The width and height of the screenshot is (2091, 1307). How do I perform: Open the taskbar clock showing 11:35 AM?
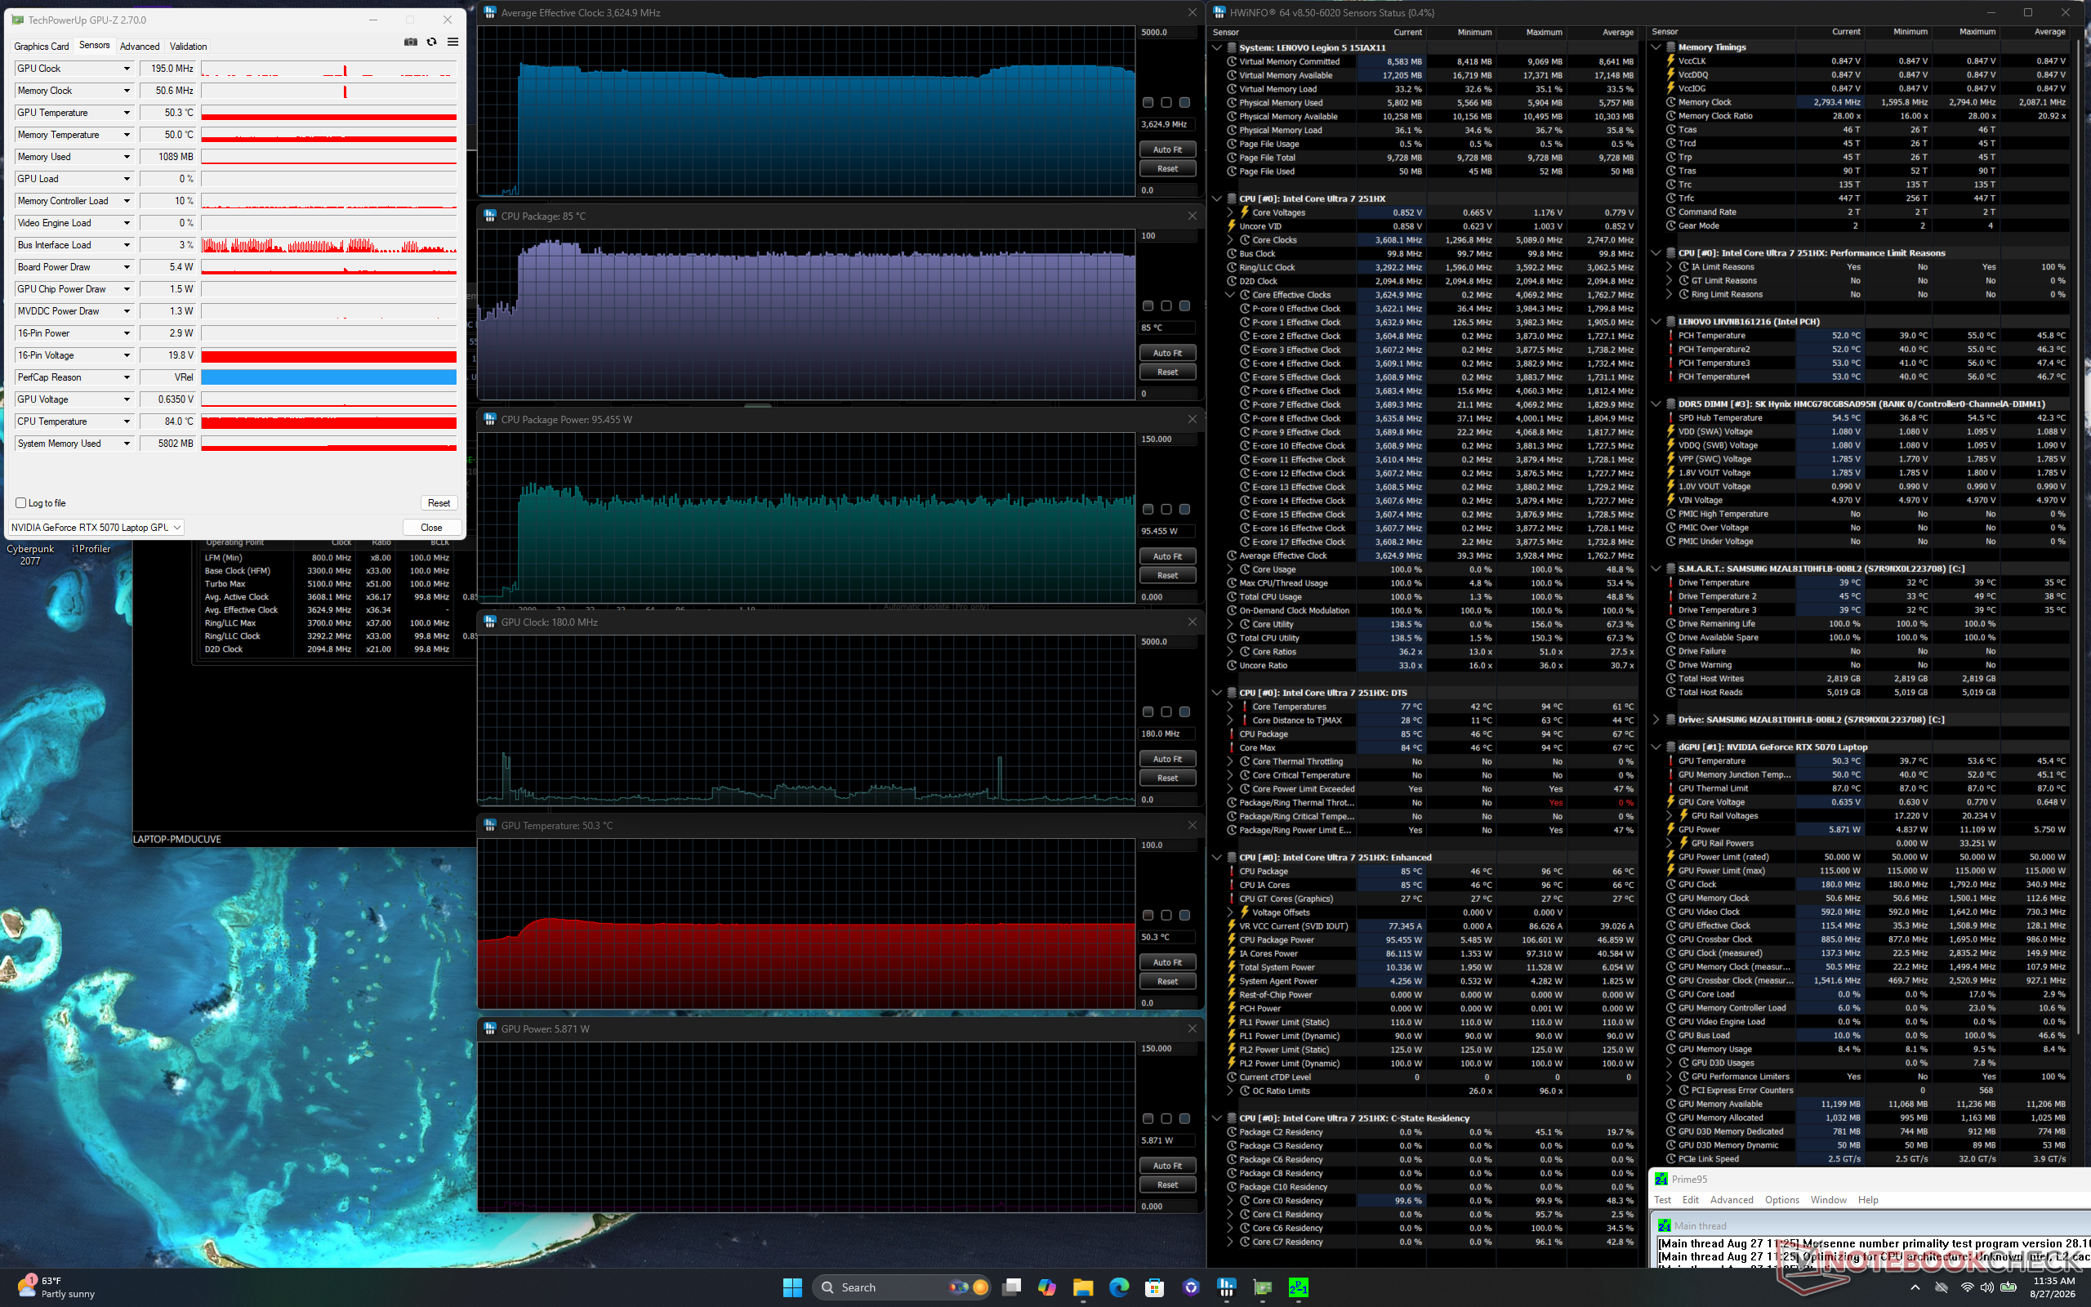(2054, 1287)
